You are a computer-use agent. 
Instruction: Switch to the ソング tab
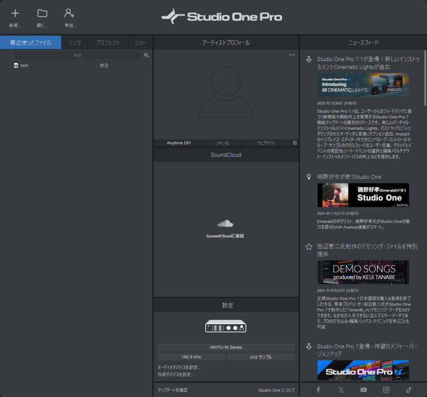point(75,43)
